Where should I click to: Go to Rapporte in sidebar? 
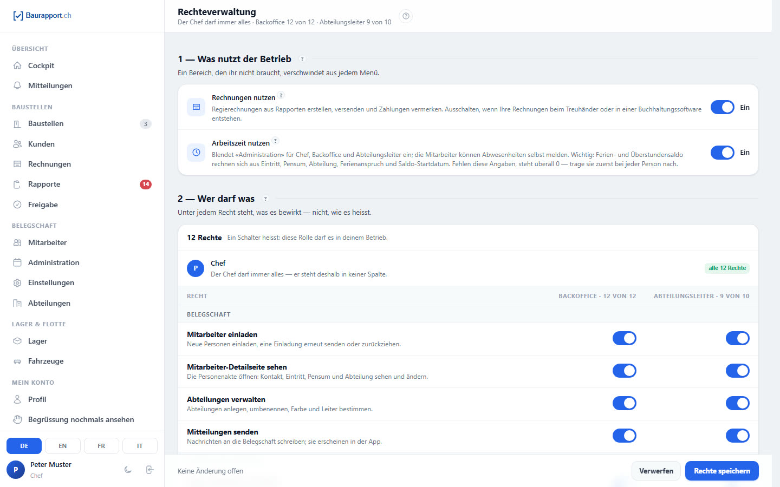(x=82, y=184)
